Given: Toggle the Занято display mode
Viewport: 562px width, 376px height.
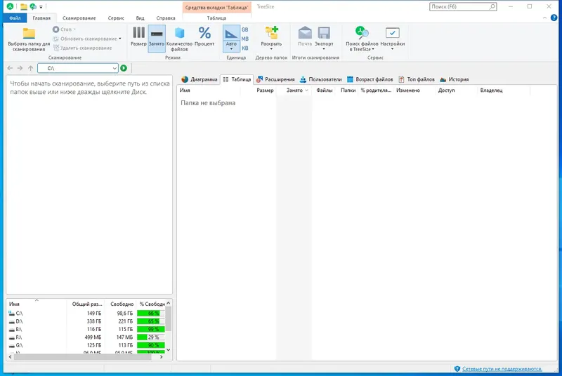Looking at the screenshot, I should [157, 38].
